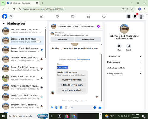Send quick reply In talks. I'll let you know.
Image resolution: width=148 pixels, height=119 pixels.
(x=72, y=85)
